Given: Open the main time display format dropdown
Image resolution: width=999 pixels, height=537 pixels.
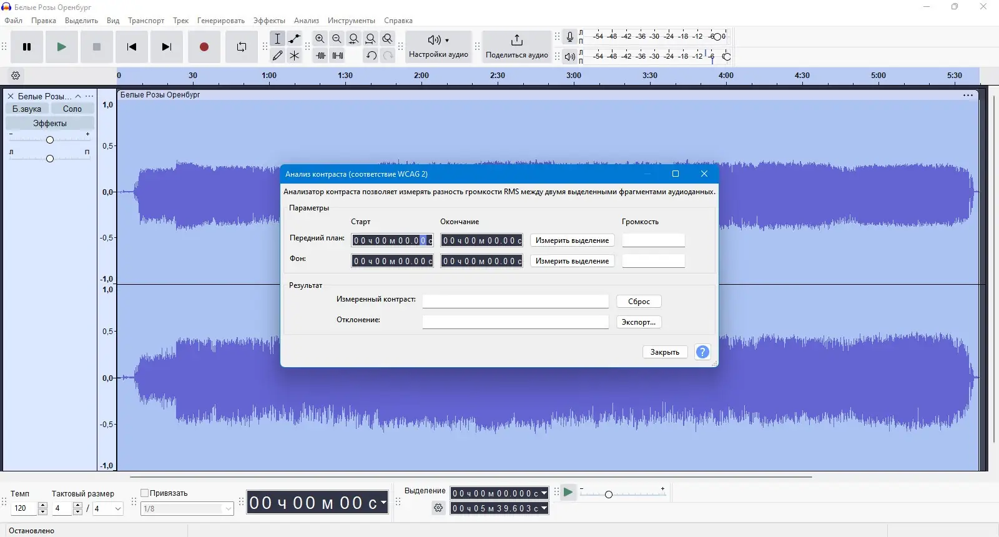Looking at the screenshot, I should tap(383, 502).
